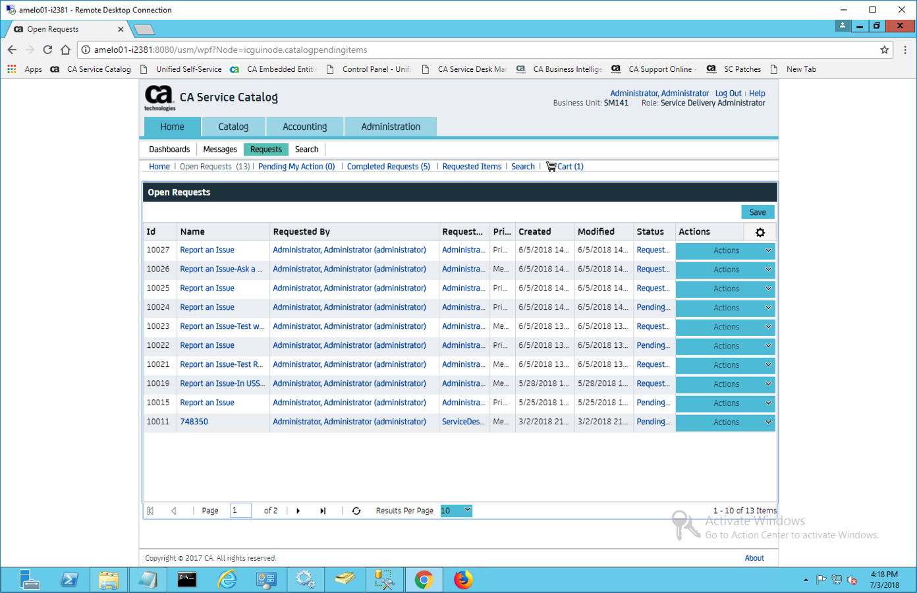Open the table column settings gear

(x=760, y=233)
